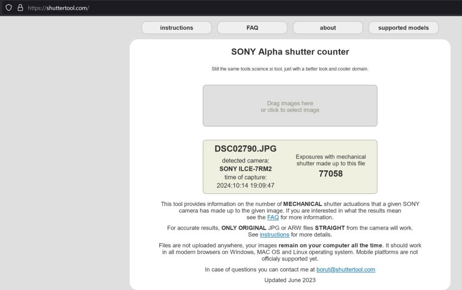462x290 pixels.
Task: Click the SONY ILCE-7RM2 camera name
Action: (x=245, y=169)
